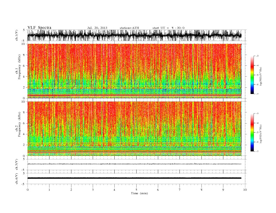Click the "-7" tick on ch.2 colorbar
276x213 pixels.
pos(257,151)
